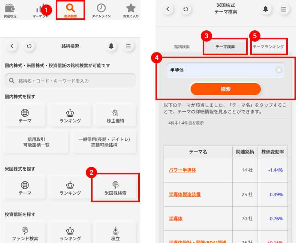
Task: Select the 銘柄検索 magnifier tab
Action: click(x=70, y=10)
